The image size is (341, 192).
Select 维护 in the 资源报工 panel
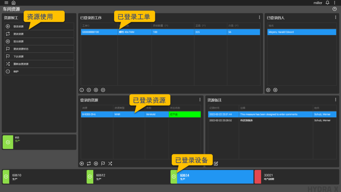tap(39, 71)
